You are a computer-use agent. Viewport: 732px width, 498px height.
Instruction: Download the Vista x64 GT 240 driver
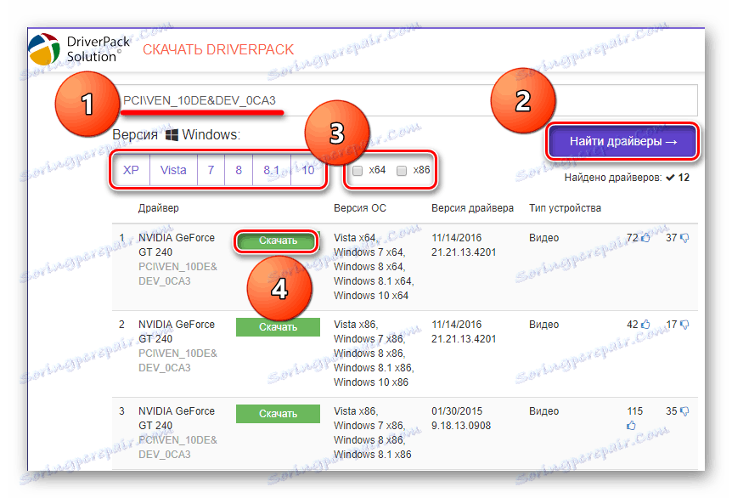(278, 241)
